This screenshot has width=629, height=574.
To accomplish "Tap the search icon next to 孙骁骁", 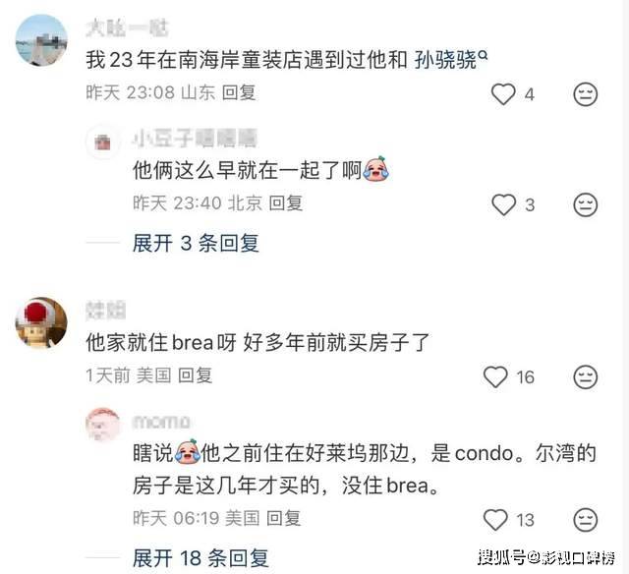I will click(x=483, y=55).
